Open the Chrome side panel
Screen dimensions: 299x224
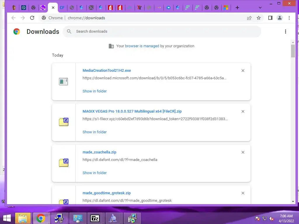[270, 18]
